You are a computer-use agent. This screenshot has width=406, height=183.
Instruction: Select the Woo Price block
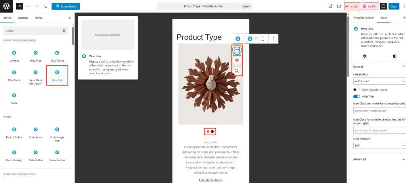[x=36, y=56]
